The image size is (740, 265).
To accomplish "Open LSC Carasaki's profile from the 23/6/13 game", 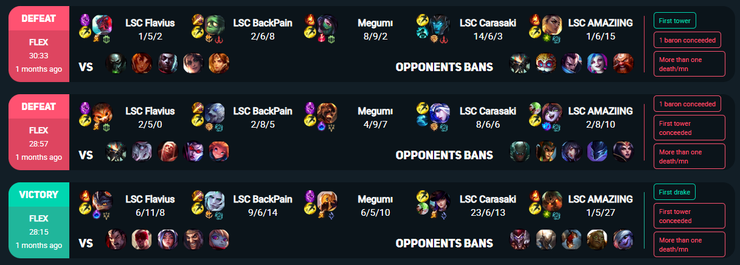I will coord(488,199).
